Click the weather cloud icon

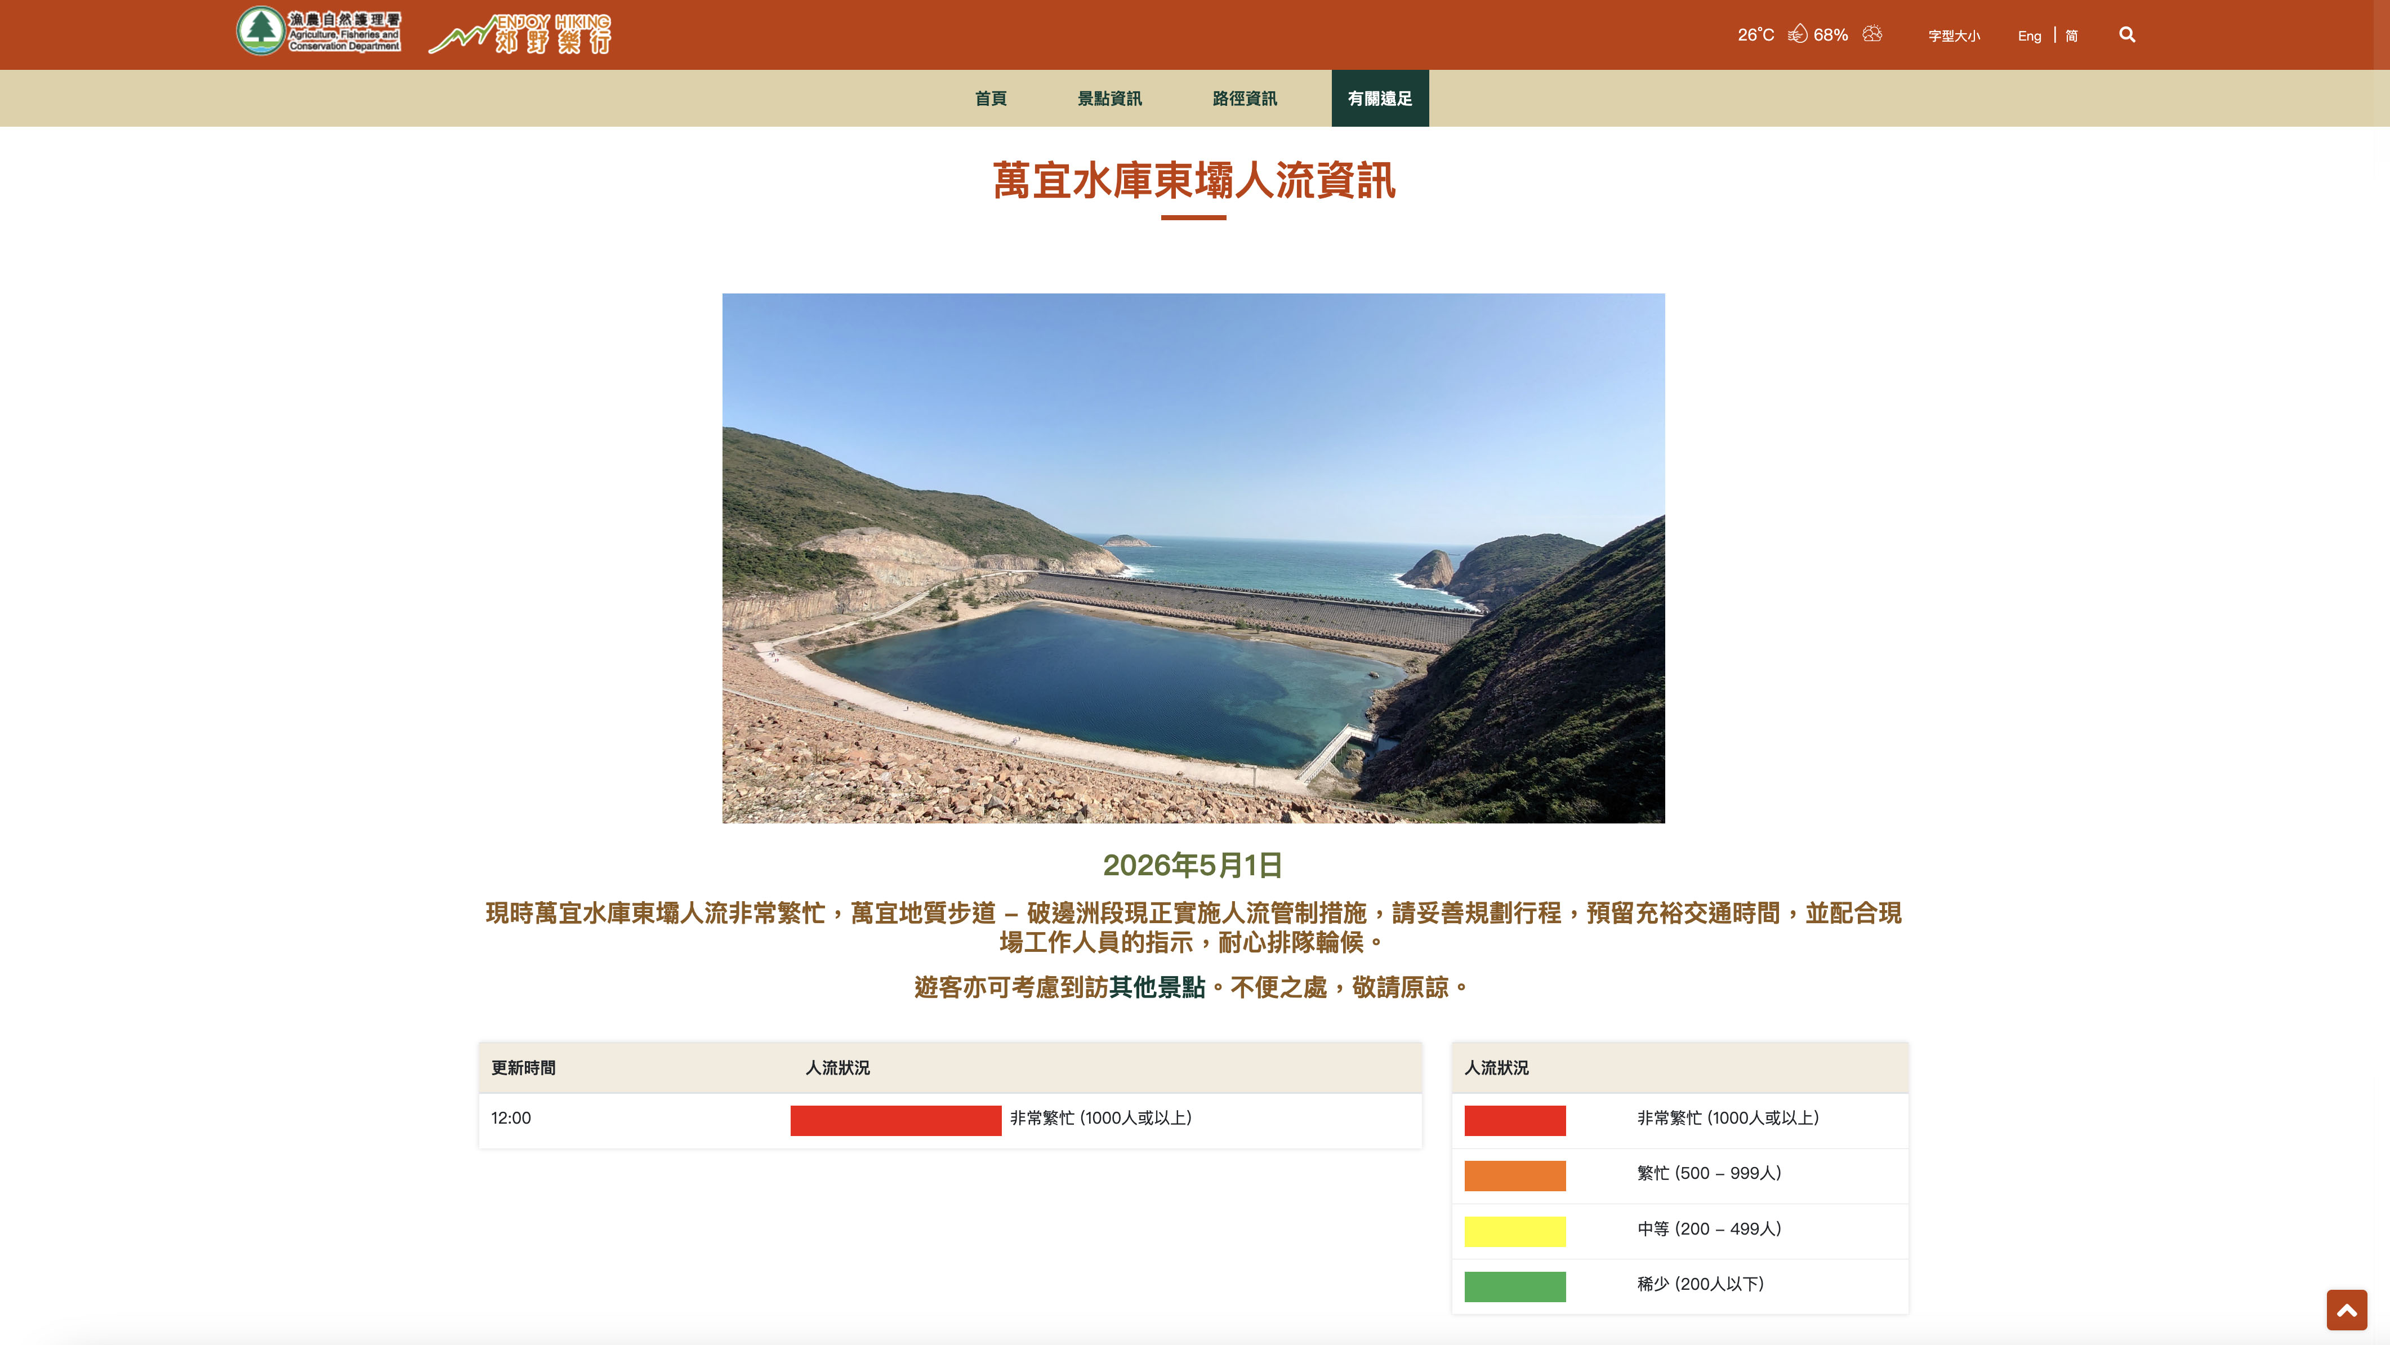tap(1872, 34)
